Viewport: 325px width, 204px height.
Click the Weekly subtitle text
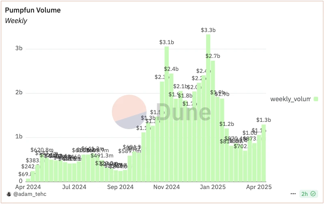tap(16, 21)
